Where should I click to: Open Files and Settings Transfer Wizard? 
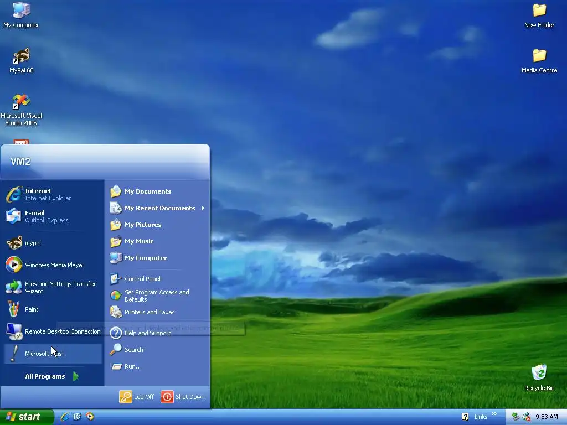(53, 287)
